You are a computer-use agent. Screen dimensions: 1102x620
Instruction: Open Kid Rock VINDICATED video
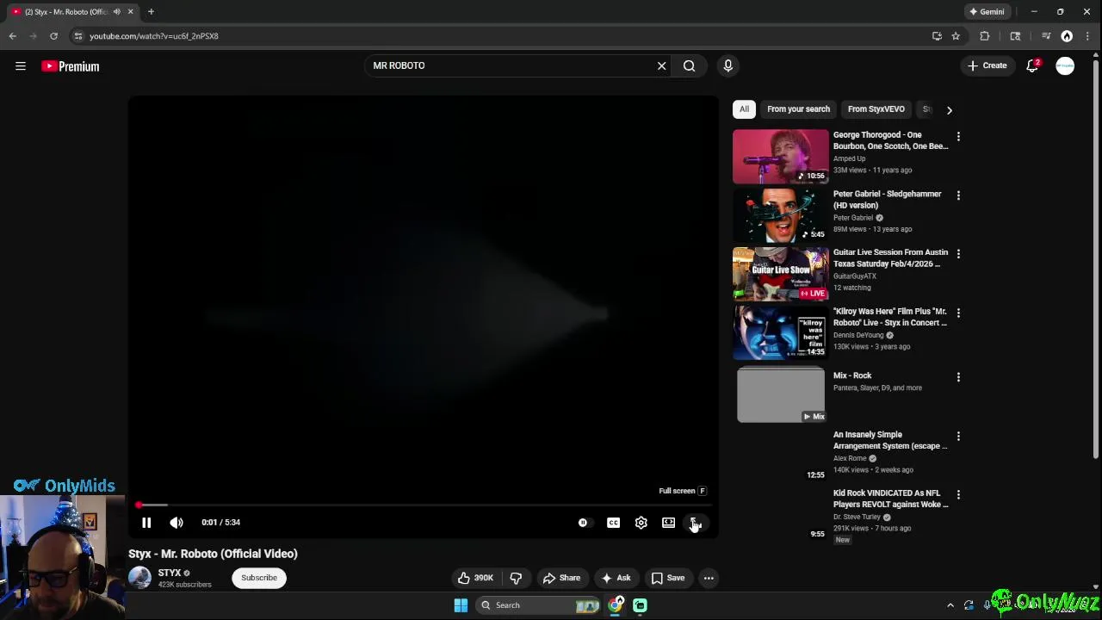[x=890, y=499]
